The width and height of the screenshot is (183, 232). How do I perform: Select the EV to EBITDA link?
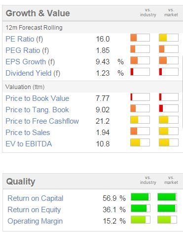coord(29,144)
